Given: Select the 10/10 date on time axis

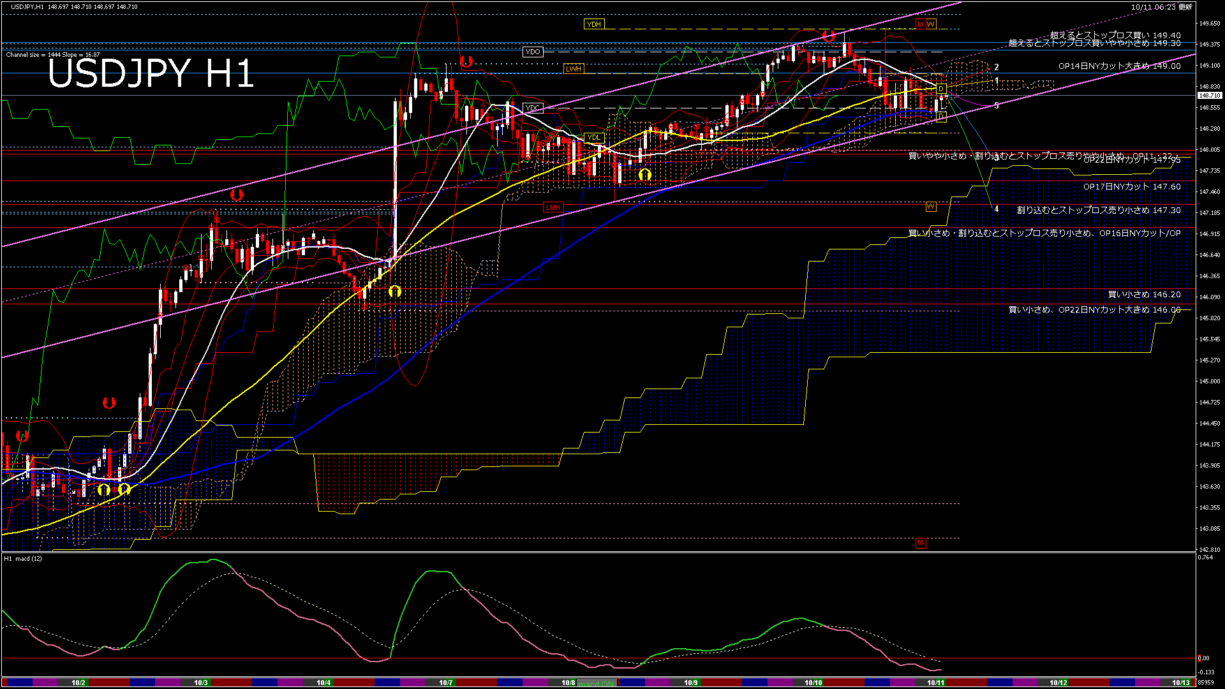Looking at the screenshot, I should point(813,683).
